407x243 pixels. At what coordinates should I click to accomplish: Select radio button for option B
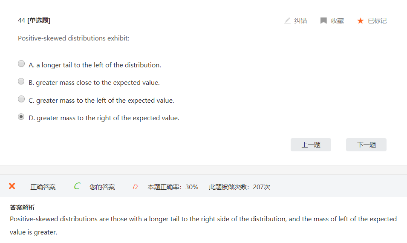click(21, 81)
